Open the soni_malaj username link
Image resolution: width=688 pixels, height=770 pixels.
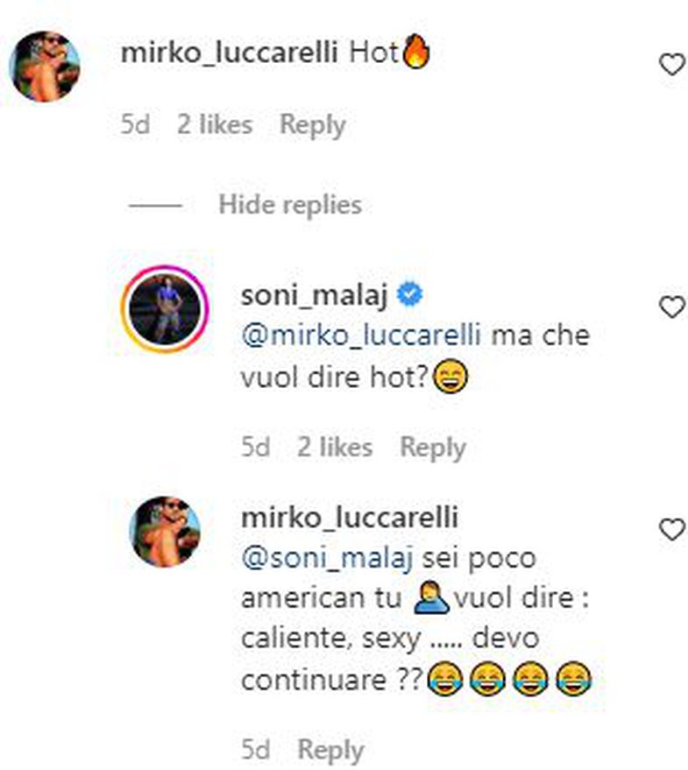tap(315, 296)
